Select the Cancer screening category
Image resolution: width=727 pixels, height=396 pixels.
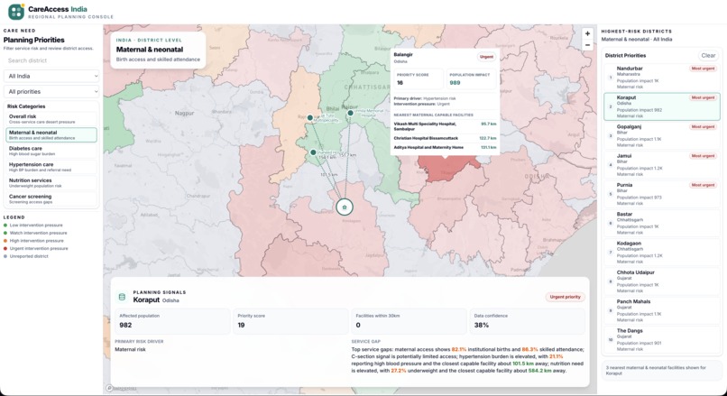(51, 199)
